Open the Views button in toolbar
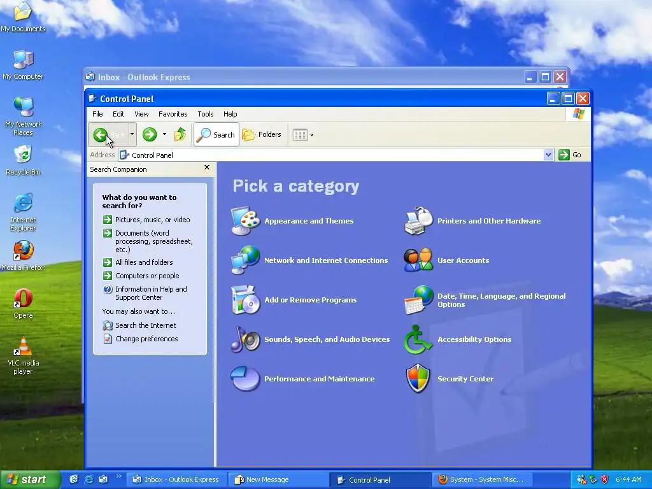This screenshot has height=489, width=652. coord(300,135)
